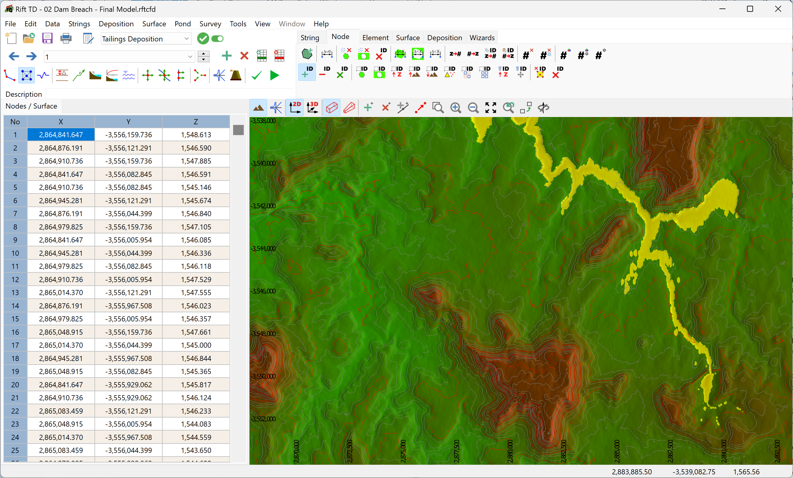
Task: Click the forward navigation arrow
Action: tap(31, 56)
